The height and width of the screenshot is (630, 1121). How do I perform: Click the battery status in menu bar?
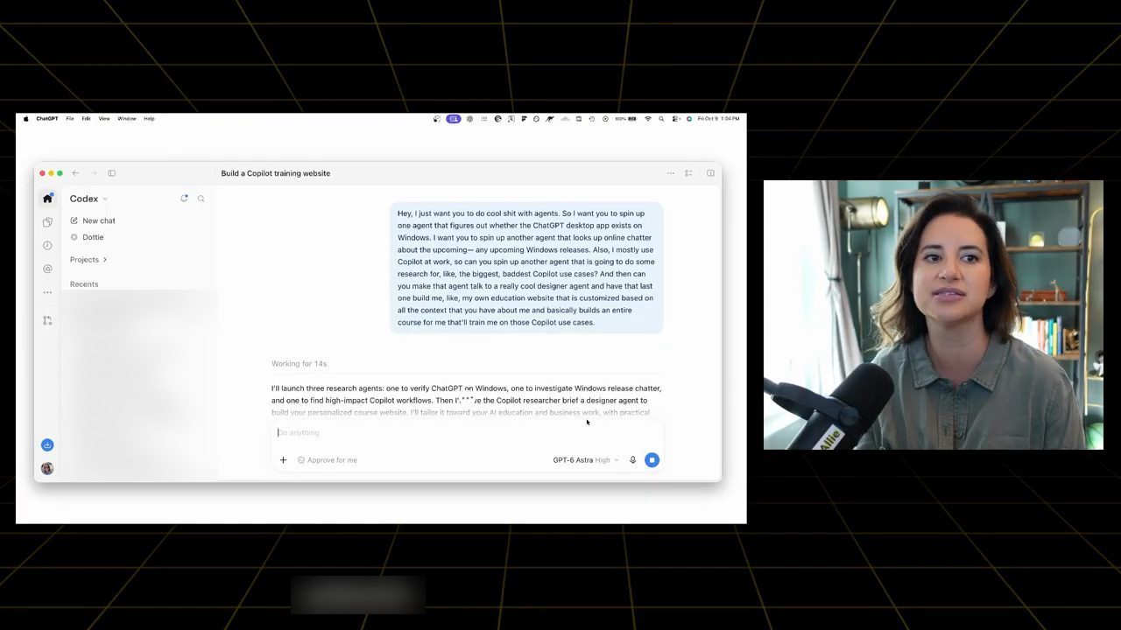coord(625,119)
